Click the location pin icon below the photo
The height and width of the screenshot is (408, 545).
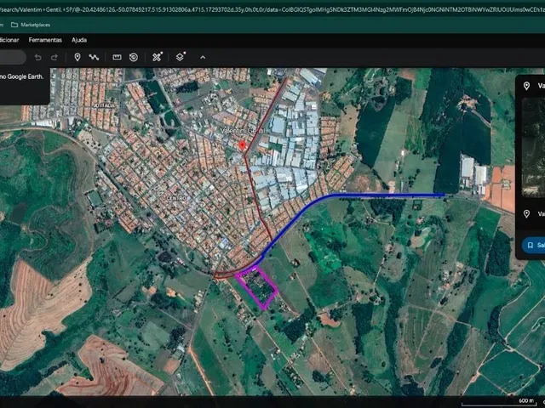pos(526,213)
